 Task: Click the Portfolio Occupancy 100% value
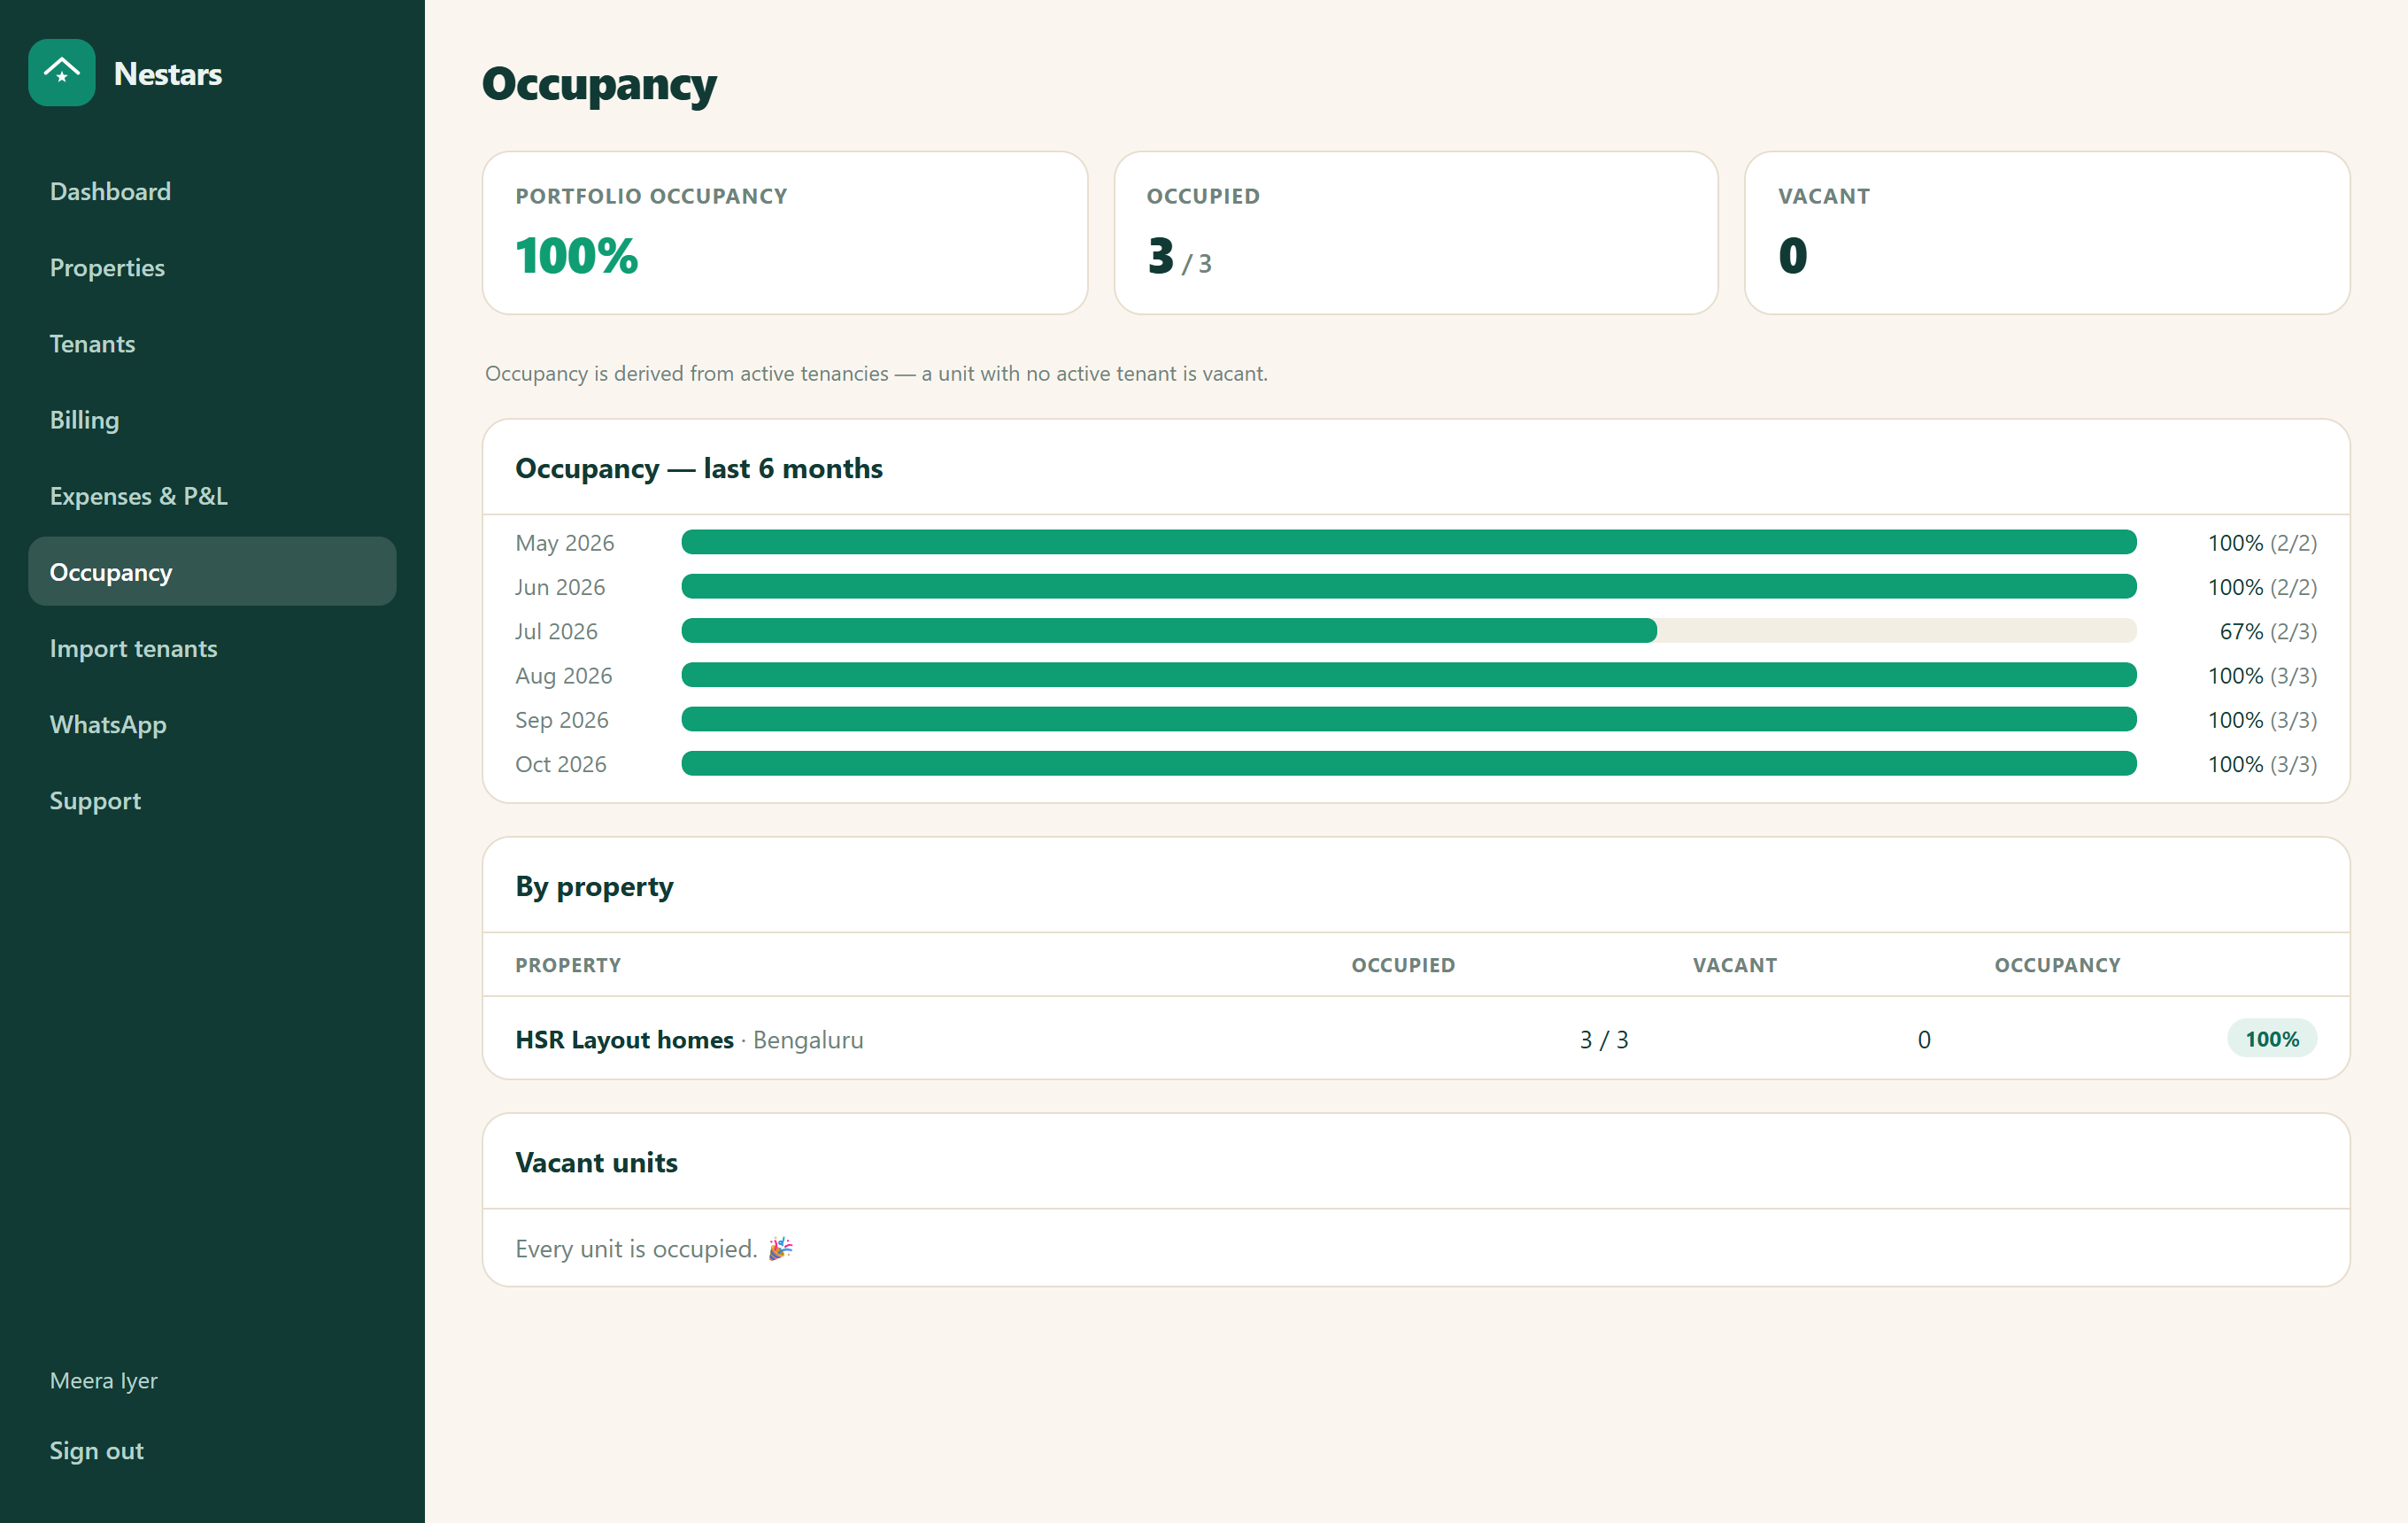[x=577, y=255]
